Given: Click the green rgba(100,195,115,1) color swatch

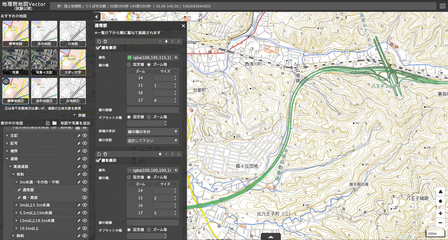Looking at the screenshot, I should 129,58.
